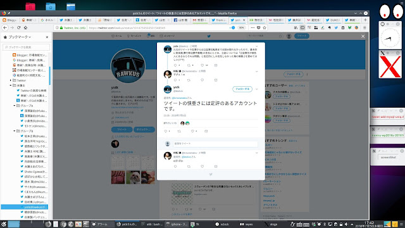Open the ブックマーク sidebar switcher dropdown
Screen dimensions: 405x228
[x=20, y=37]
